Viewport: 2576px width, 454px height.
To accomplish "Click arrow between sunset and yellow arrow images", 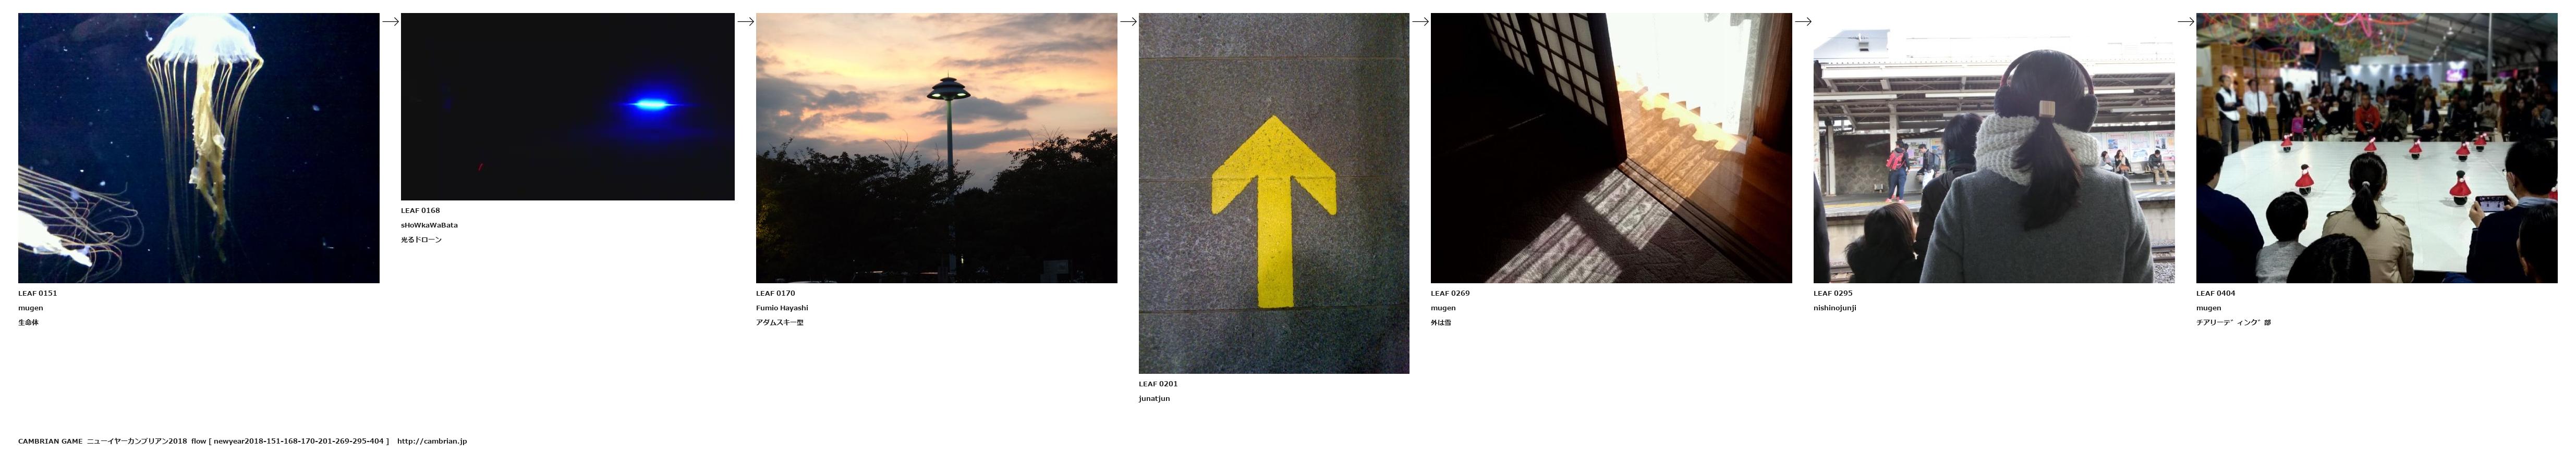I will point(1129,21).
